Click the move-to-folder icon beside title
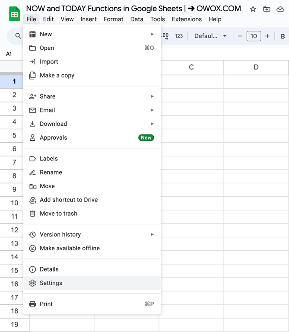 tap(267, 9)
